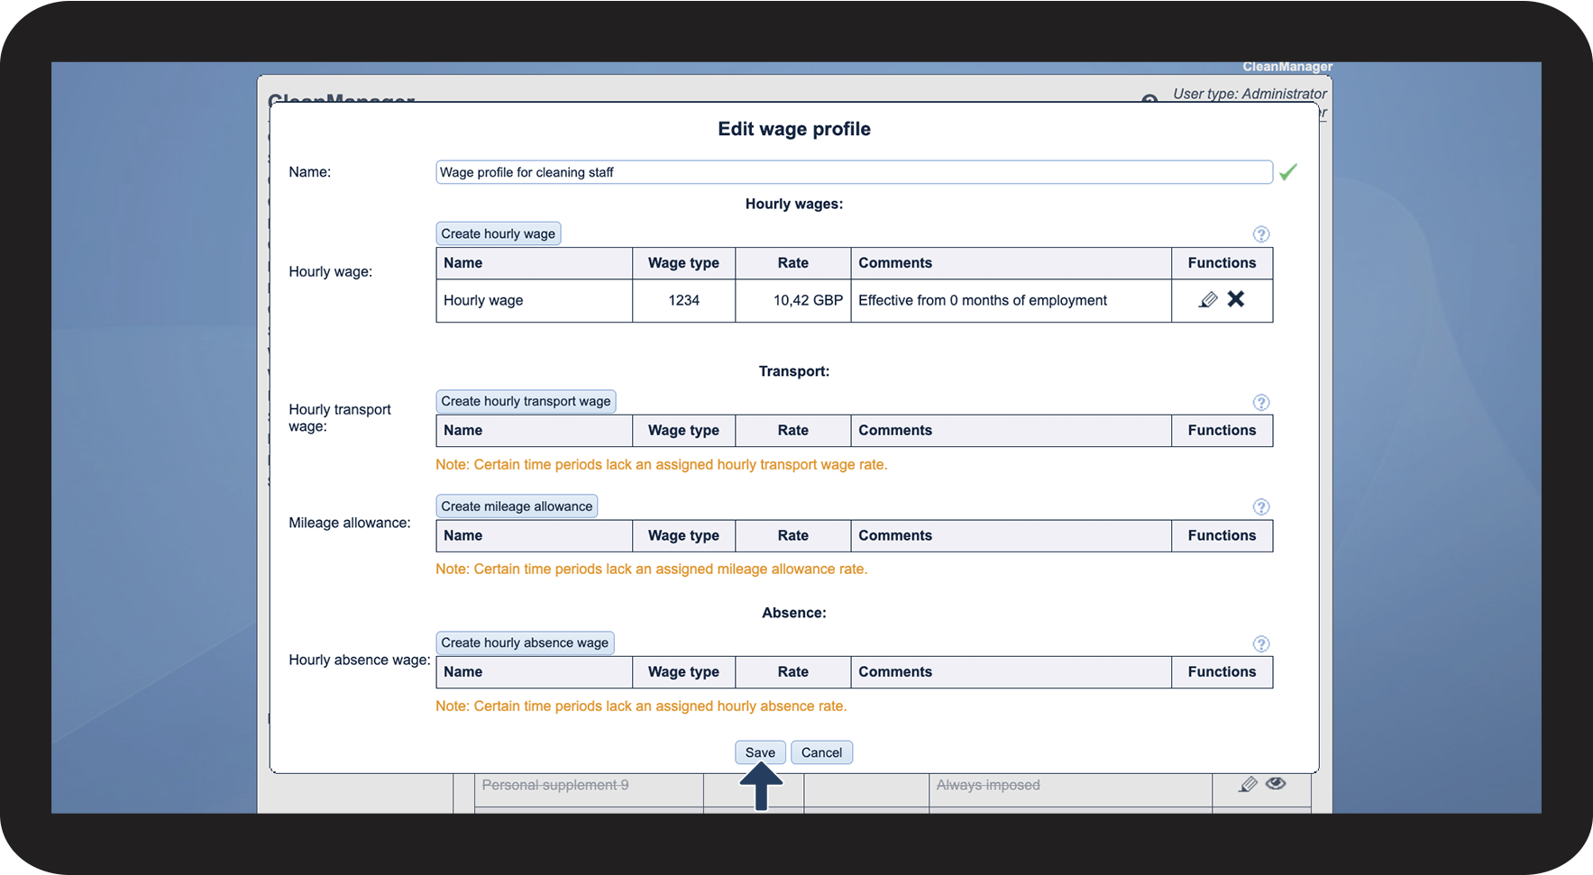
Task: Cancel editing the wage profile
Action: 821,752
